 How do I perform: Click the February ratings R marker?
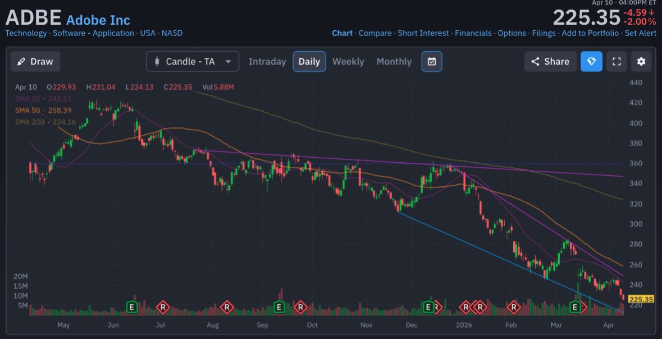click(x=514, y=307)
